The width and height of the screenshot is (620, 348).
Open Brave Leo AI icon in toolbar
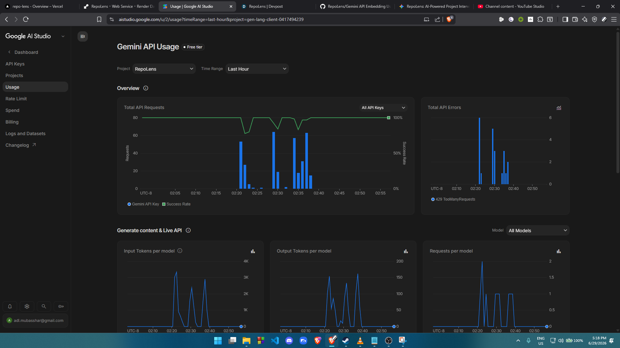pyautogui.click(x=585, y=19)
